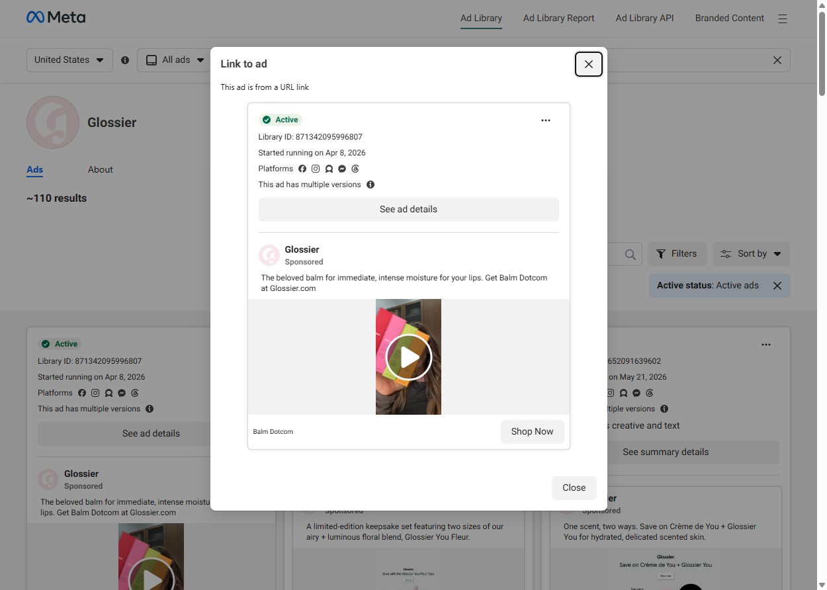Open three-dot menu on third background card
The image size is (827, 590).
(x=766, y=345)
